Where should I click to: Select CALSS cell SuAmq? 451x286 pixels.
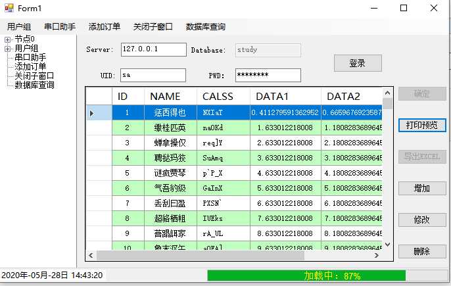[224, 158]
